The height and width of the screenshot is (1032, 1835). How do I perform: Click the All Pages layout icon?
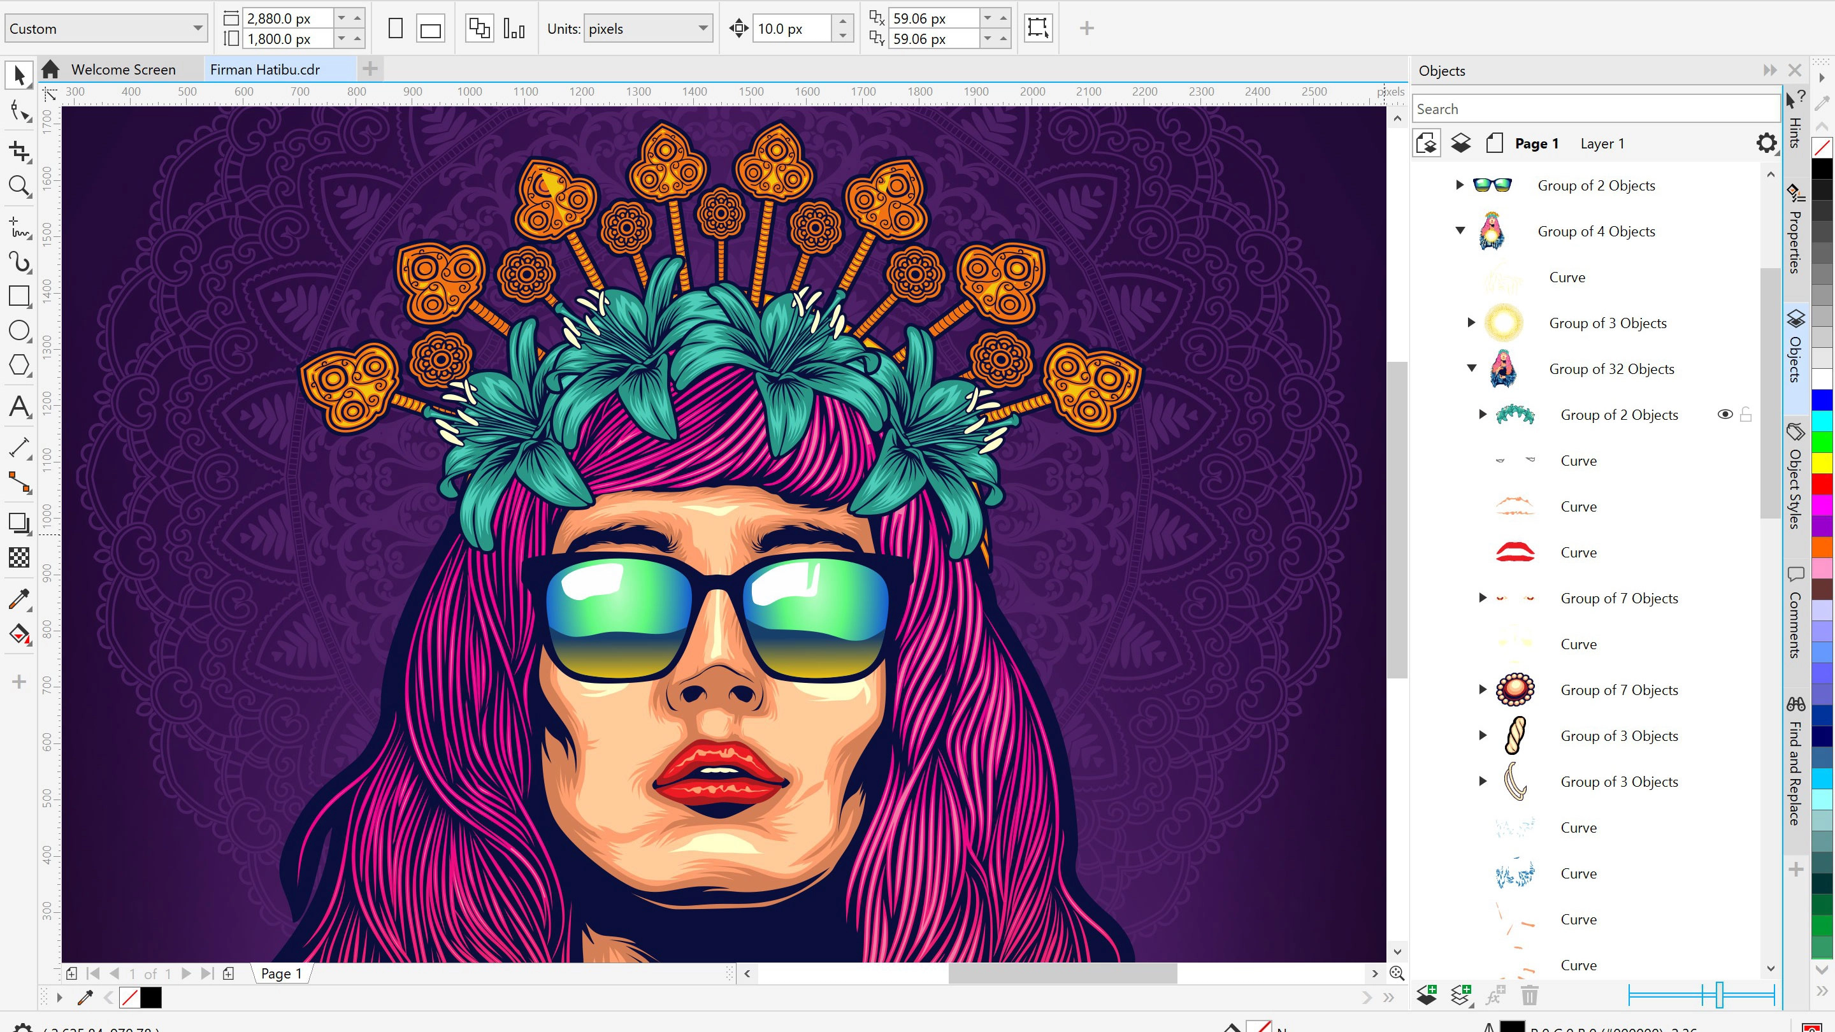pos(479,29)
